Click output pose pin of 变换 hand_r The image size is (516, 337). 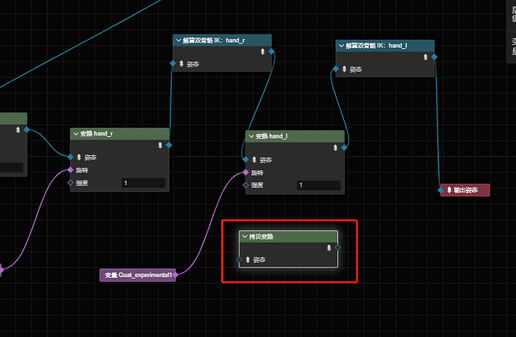(169, 145)
